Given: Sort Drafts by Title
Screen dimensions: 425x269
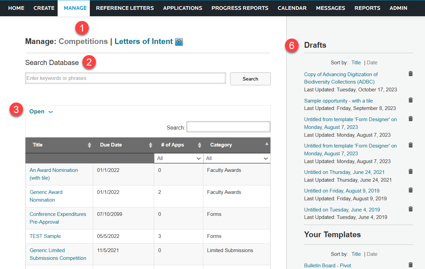Looking at the screenshot, I should point(356,63).
